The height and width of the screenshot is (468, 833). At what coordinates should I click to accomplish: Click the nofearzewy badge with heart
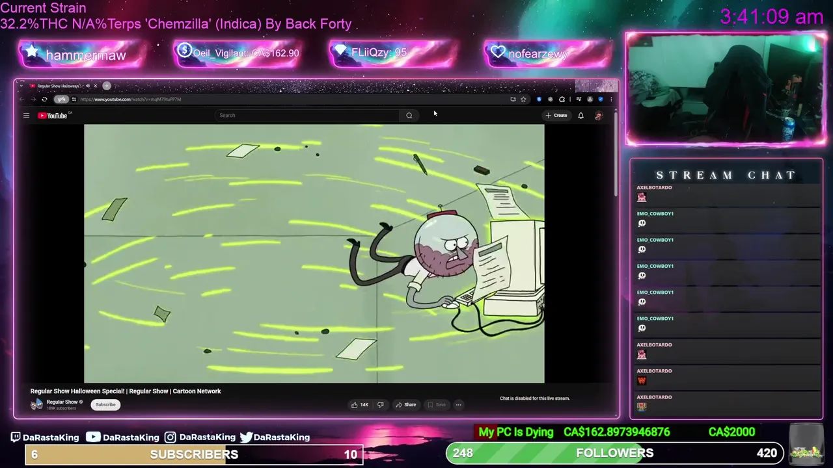click(x=548, y=53)
